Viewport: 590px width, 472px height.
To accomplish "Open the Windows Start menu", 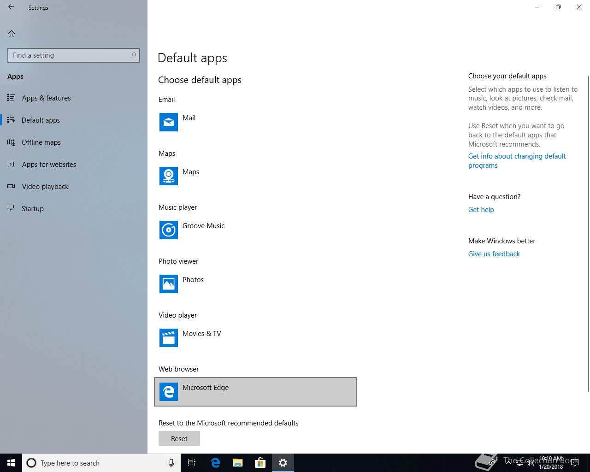I will [x=11, y=463].
